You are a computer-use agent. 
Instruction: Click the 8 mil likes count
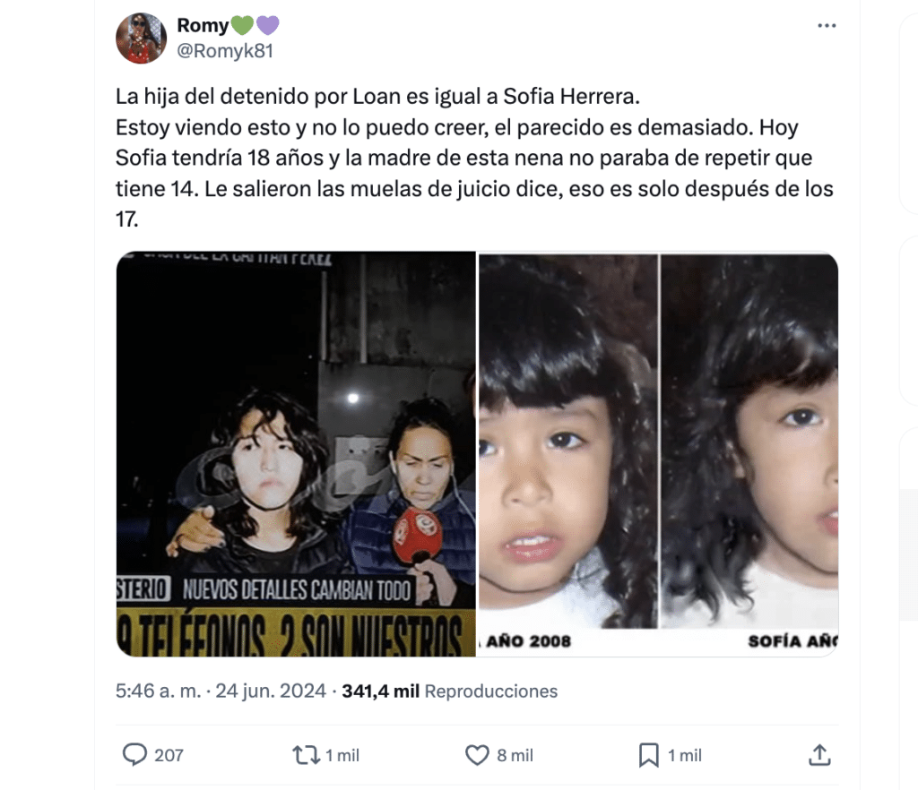[515, 755]
